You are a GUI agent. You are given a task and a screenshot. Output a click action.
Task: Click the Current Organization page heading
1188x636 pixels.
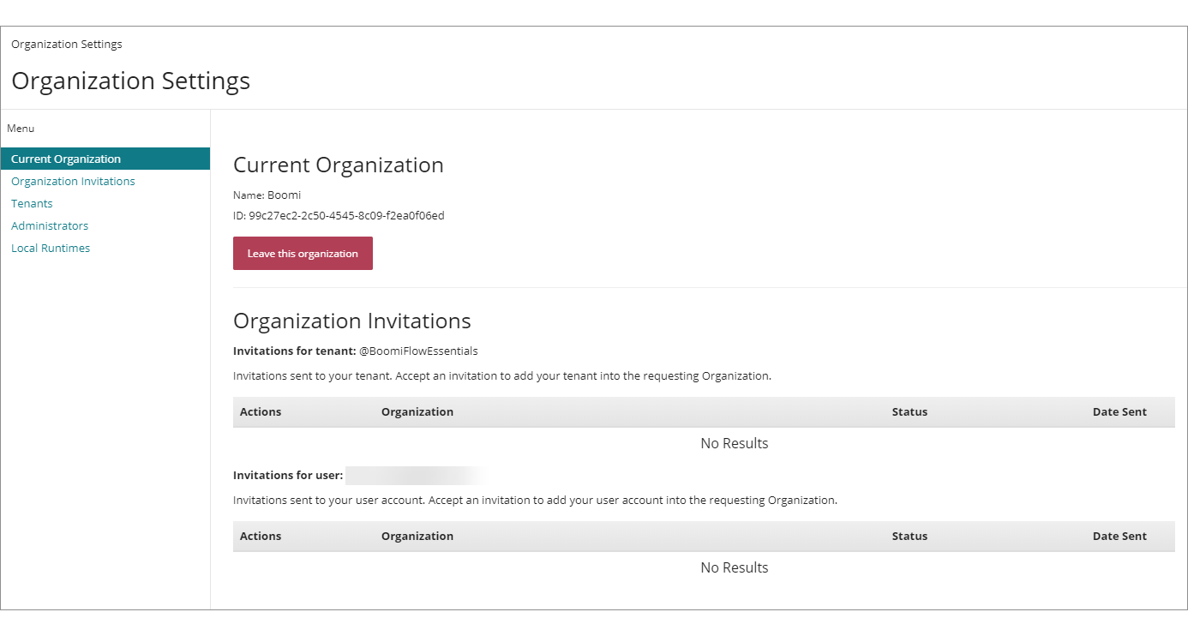coord(339,165)
